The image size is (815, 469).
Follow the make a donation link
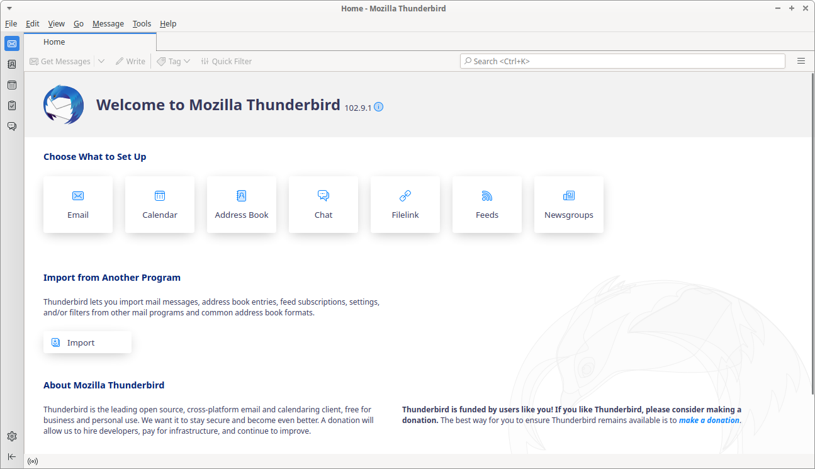[x=709, y=420]
